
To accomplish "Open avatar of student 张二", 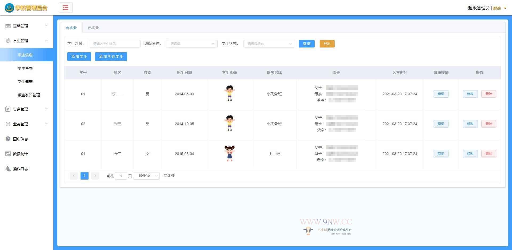I will (x=229, y=153).
